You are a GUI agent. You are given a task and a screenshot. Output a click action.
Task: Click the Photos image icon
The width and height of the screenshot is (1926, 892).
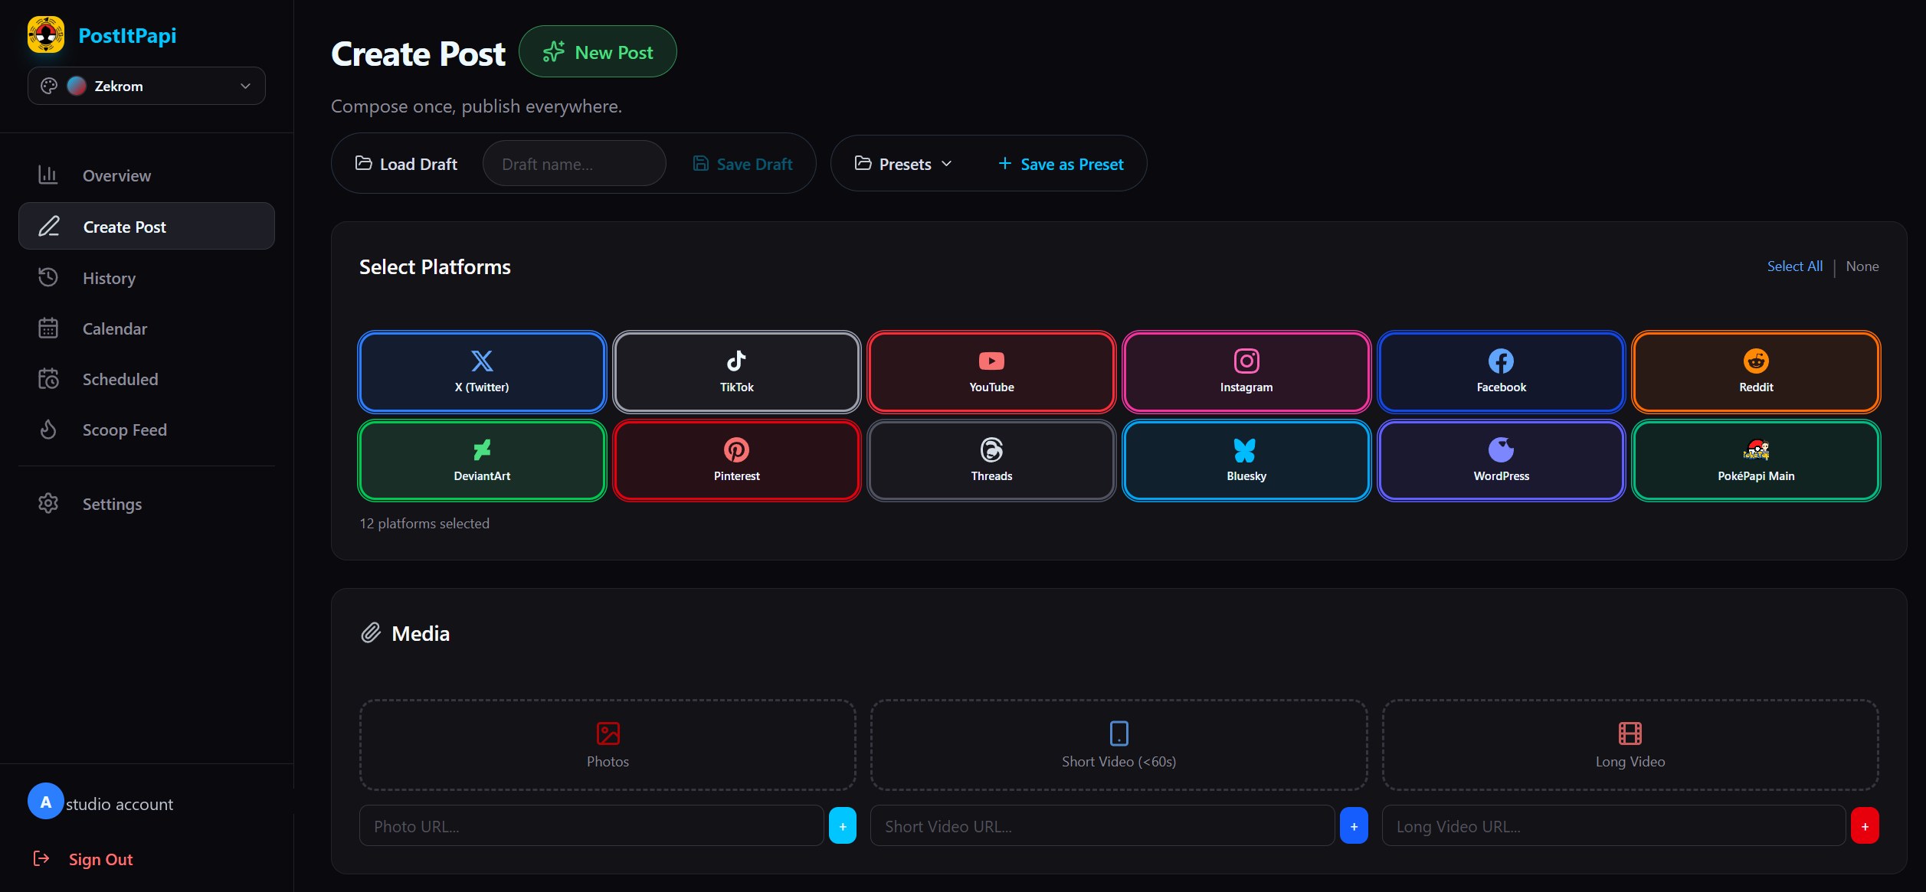[x=608, y=734]
